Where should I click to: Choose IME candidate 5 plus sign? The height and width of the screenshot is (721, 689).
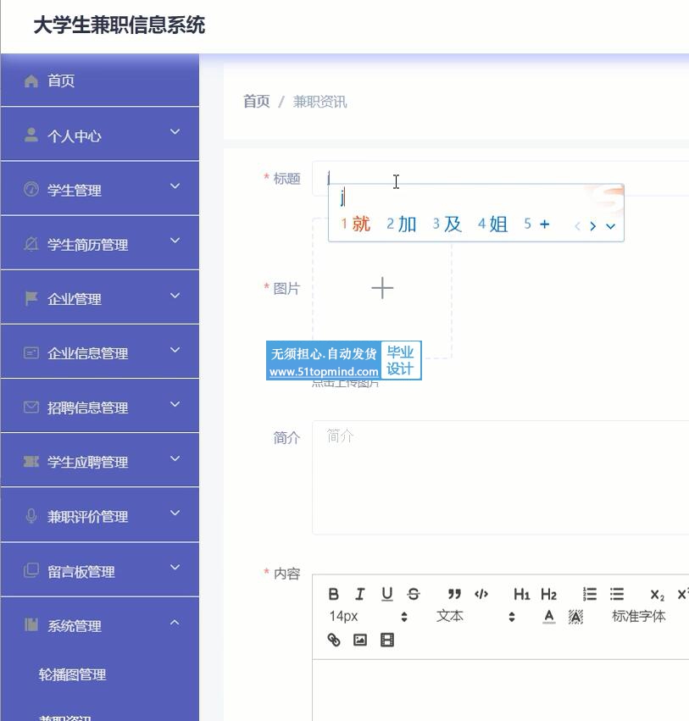(536, 224)
